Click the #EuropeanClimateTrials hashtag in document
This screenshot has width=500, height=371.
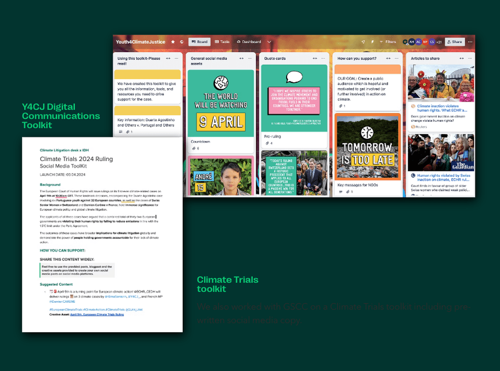(66, 309)
